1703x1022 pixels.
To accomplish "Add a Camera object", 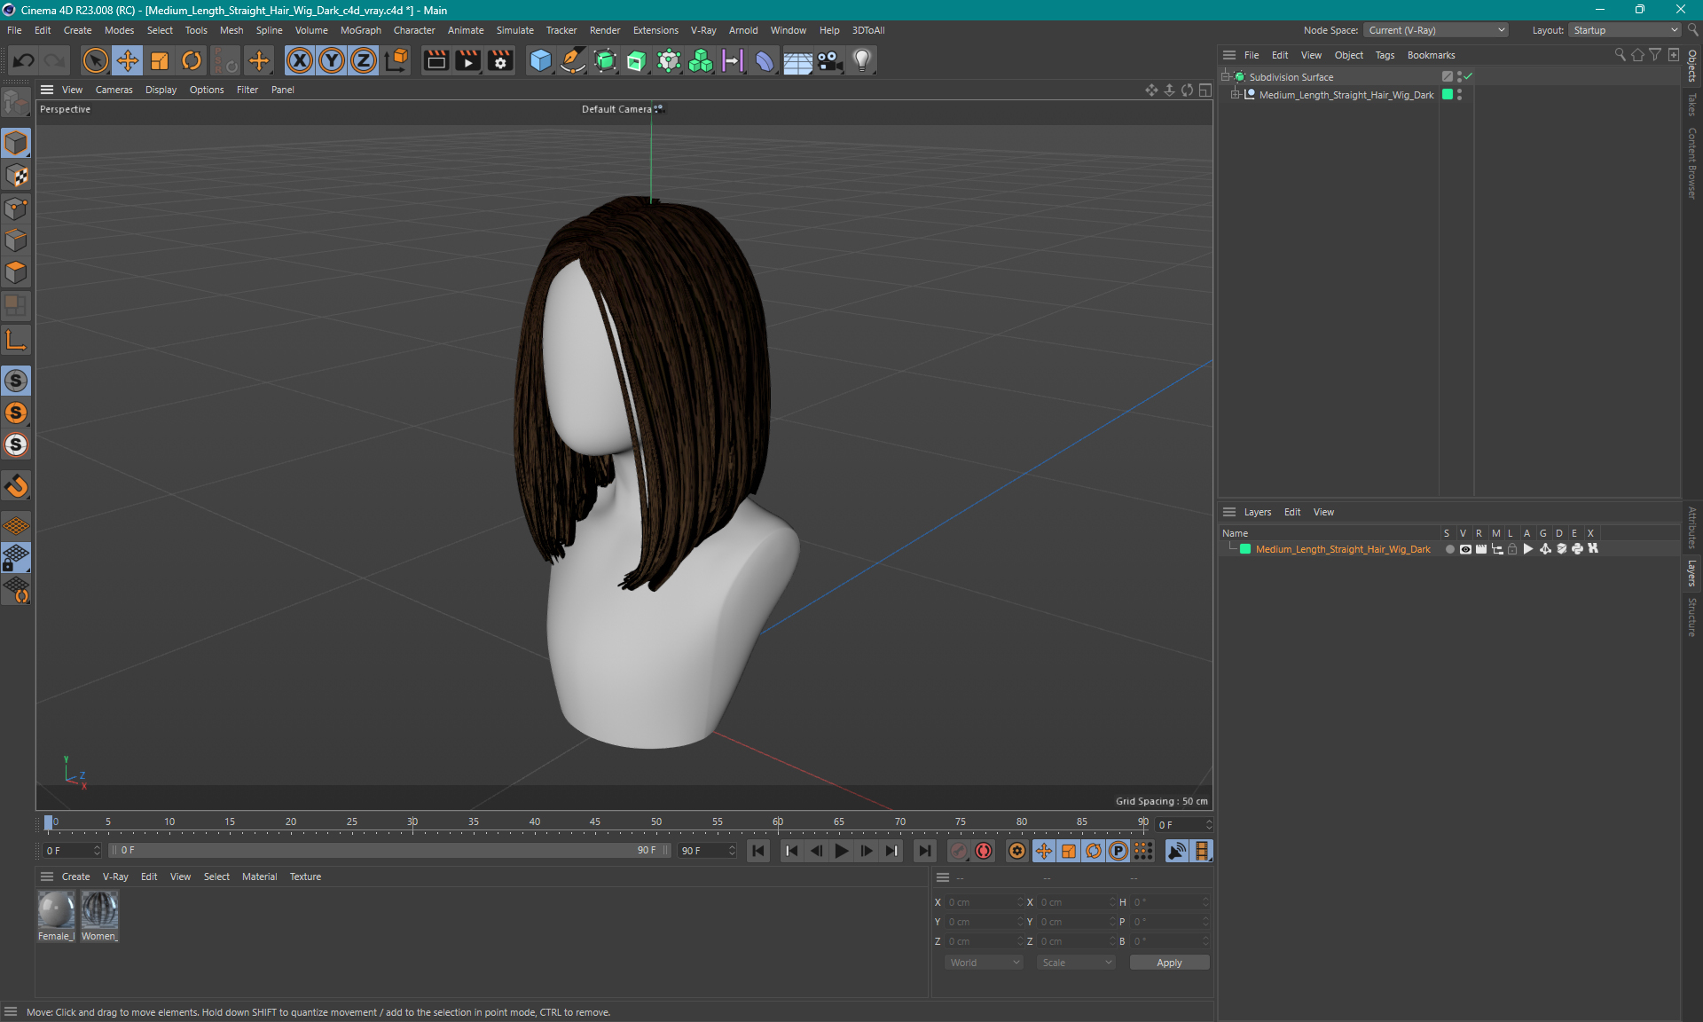I will tap(829, 60).
